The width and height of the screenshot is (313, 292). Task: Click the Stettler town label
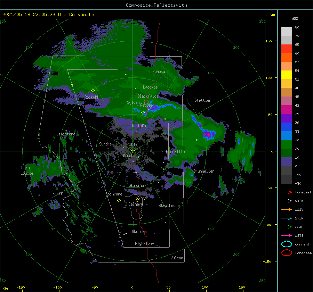pos(203,100)
